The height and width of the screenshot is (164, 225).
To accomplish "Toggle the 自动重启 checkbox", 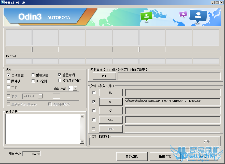I will click(8, 75).
